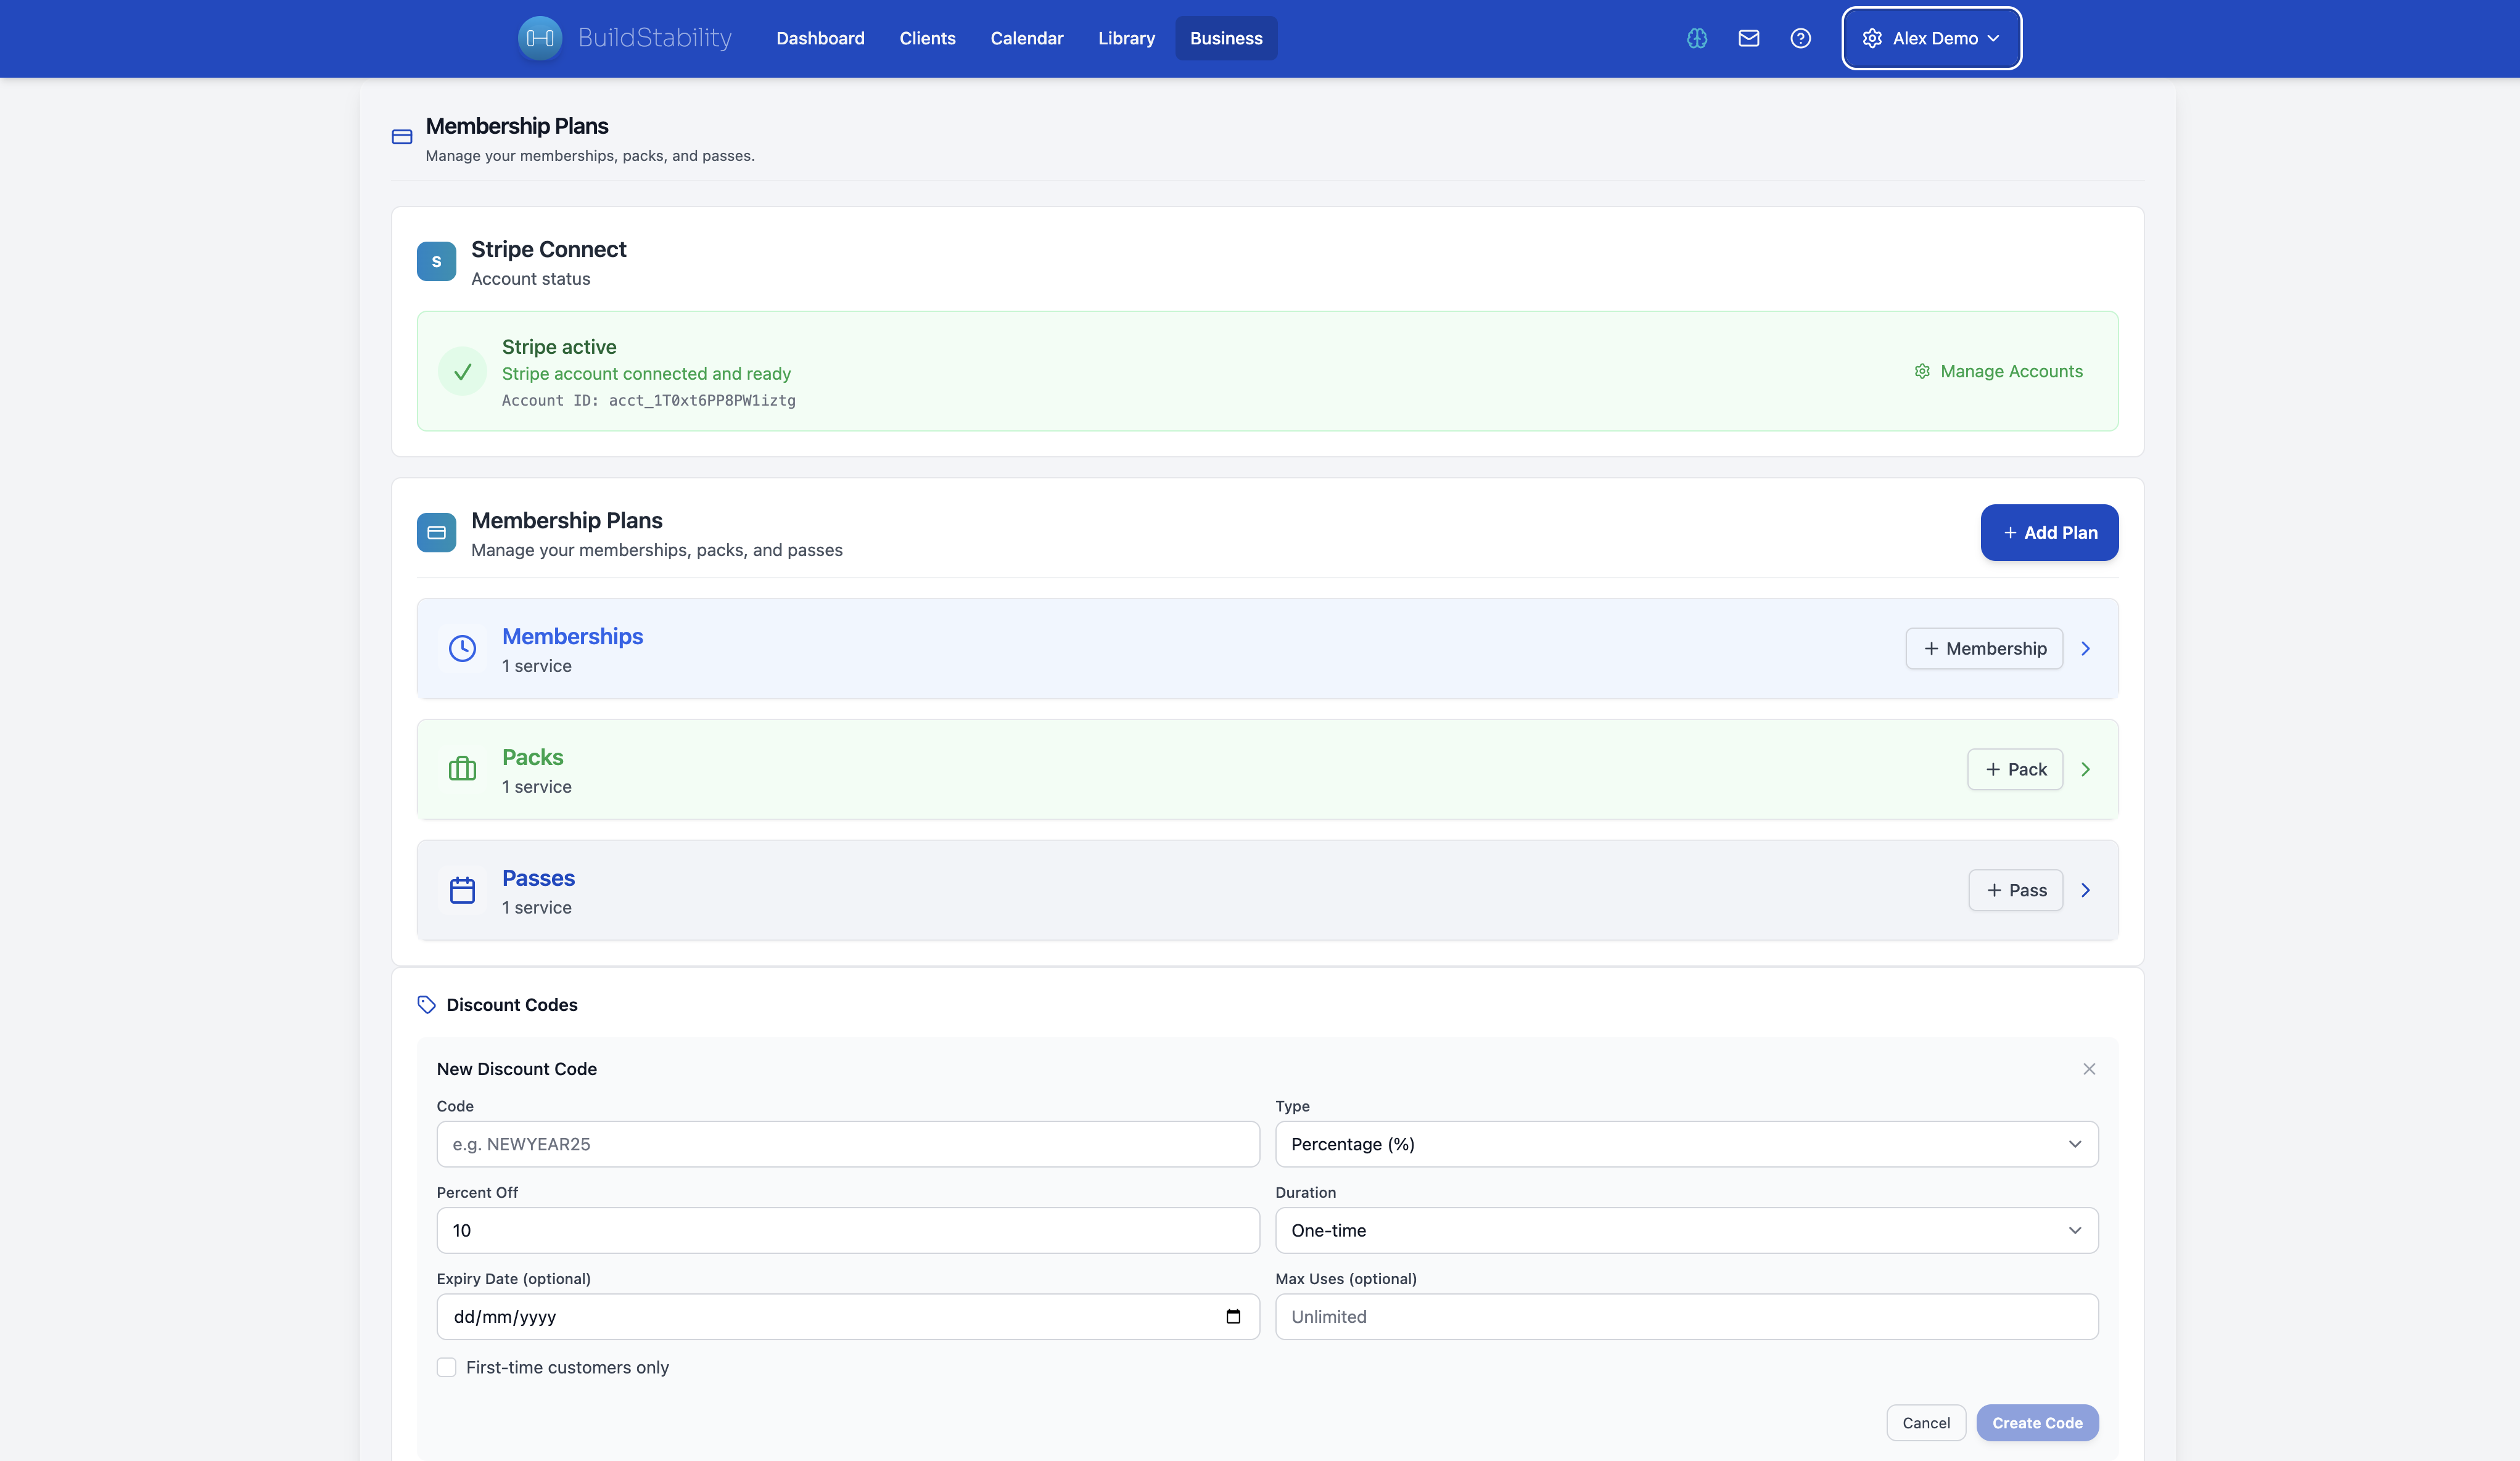
Task: Click the clock icon in Memberships row
Action: coord(462,649)
